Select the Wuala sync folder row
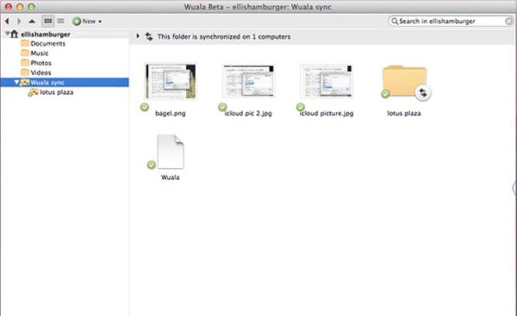The width and height of the screenshot is (517, 316). tap(65, 82)
